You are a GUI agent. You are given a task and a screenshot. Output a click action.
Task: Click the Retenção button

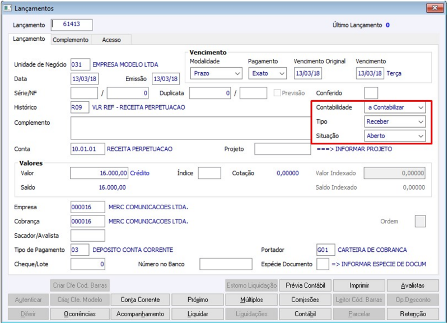(413, 314)
